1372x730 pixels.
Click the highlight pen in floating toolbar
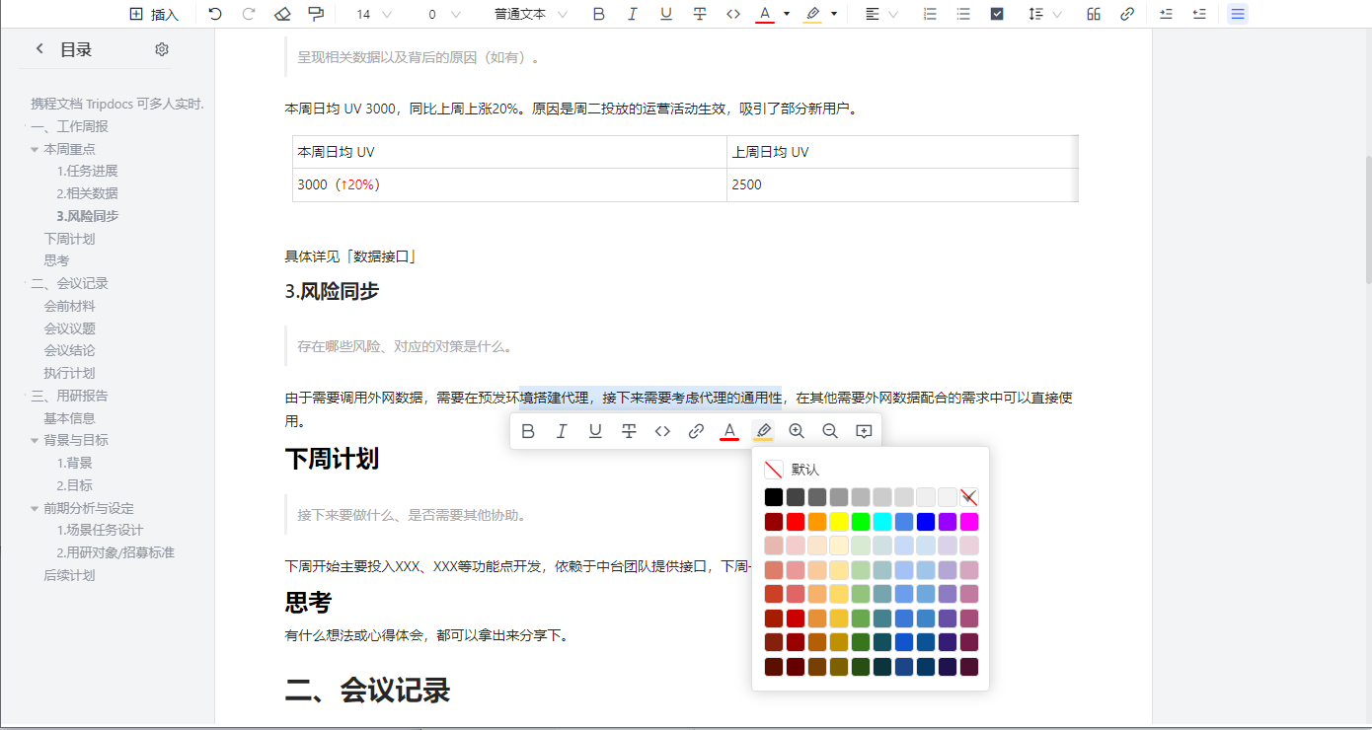[x=763, y=431]
